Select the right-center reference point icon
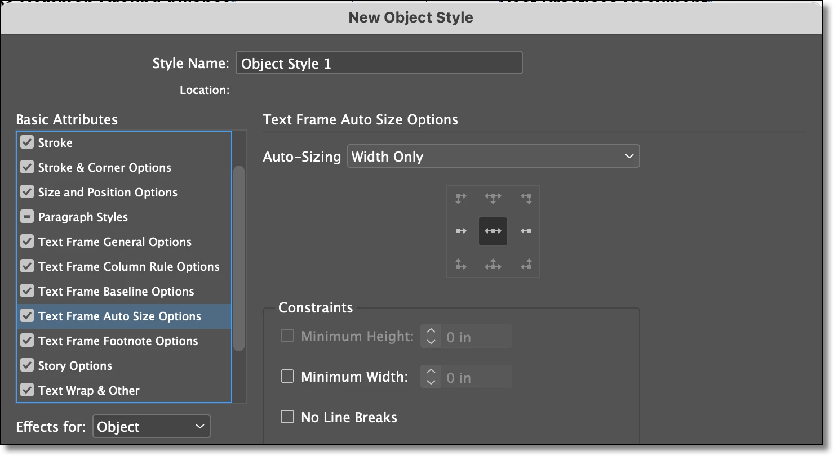This screenshot has width=834, height=456. (x=526, y=231)
